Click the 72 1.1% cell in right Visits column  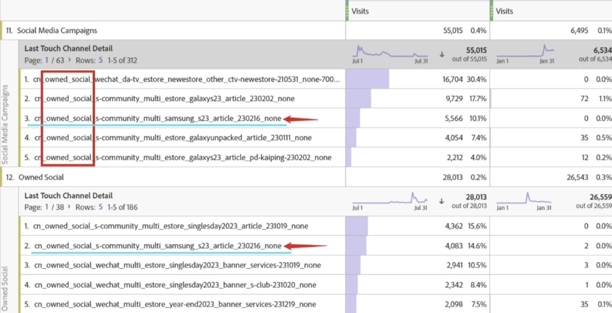pyautogui.click(x=551, y=99)
